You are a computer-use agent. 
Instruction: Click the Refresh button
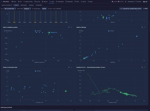click(x=44, y=9)
